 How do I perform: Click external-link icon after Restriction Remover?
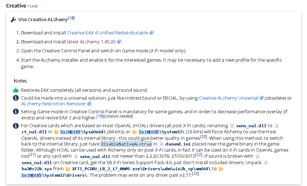[x=89, y=104]
